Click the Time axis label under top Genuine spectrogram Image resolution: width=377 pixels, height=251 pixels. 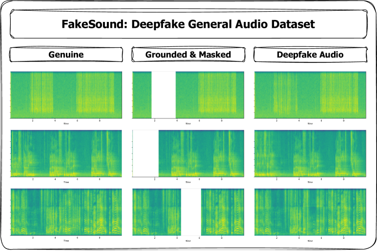click(x=66, y=124)
